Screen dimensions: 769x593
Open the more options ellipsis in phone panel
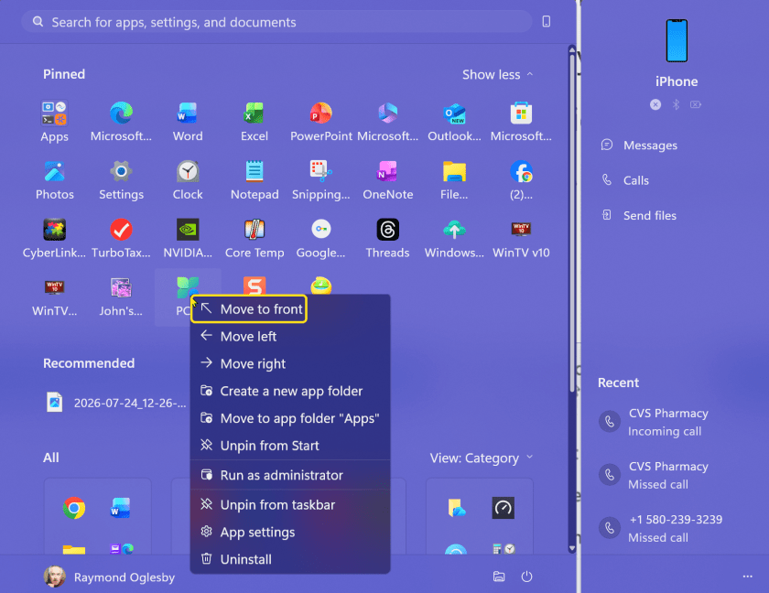(x=747, y=577)
